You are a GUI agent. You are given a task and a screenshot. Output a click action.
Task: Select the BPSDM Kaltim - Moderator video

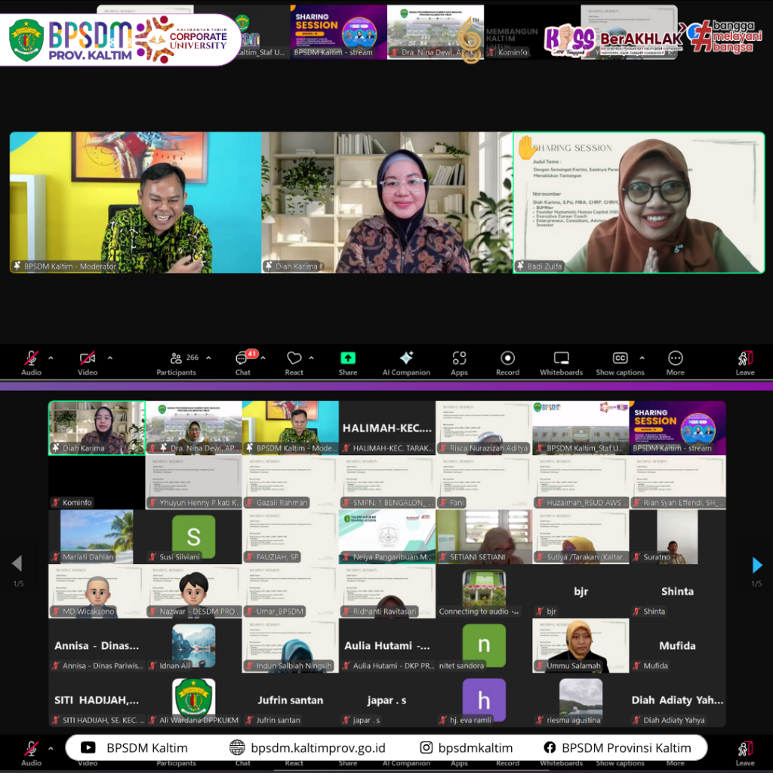136,202
